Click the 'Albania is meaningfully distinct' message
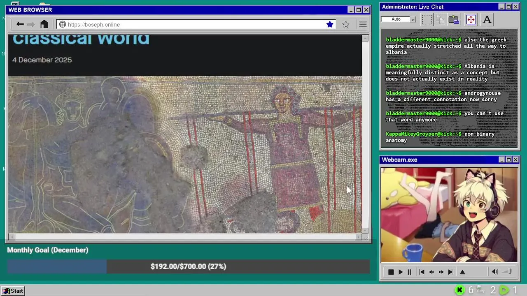The width and height of the screenshot is (527, 296). (x=443, y=72)
